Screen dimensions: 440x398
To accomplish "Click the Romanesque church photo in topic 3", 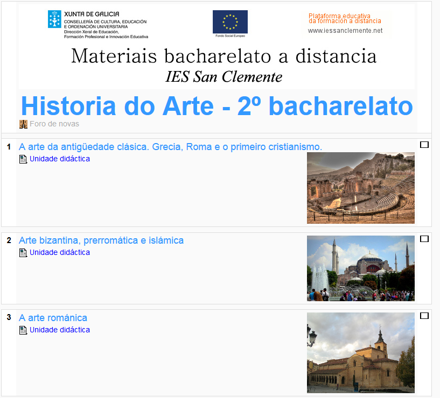I will tap(360, 353).
